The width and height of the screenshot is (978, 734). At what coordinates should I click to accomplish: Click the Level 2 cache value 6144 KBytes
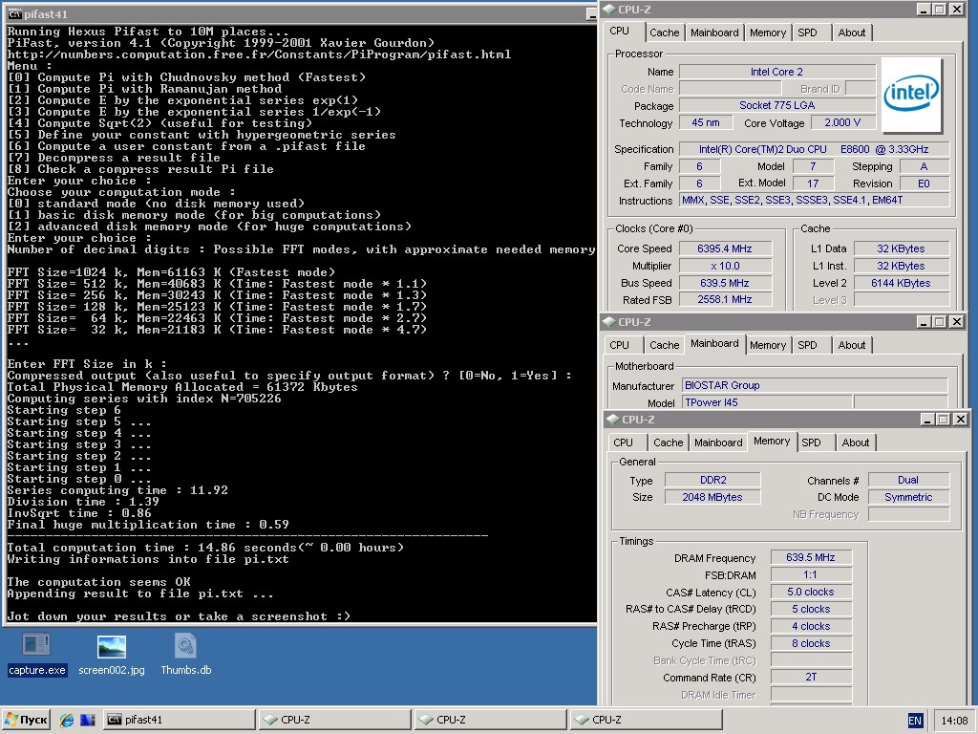coord(901,283)
